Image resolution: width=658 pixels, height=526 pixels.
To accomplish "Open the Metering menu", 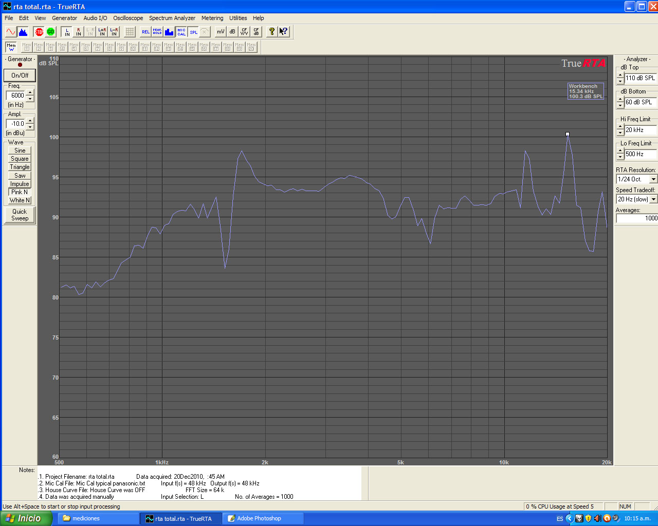I will [212, 18].
